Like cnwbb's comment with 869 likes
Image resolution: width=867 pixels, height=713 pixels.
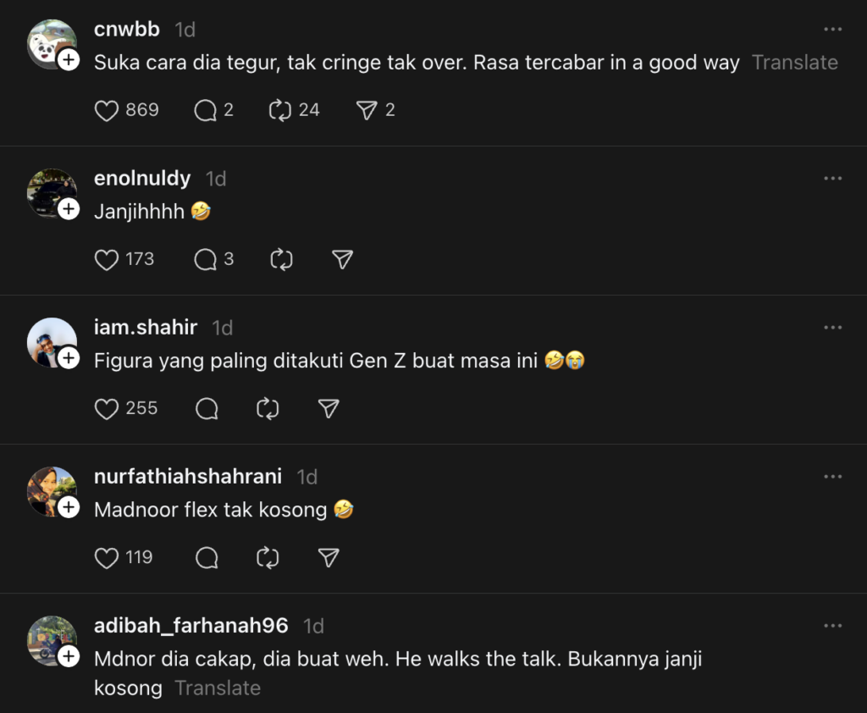point(107,110)
